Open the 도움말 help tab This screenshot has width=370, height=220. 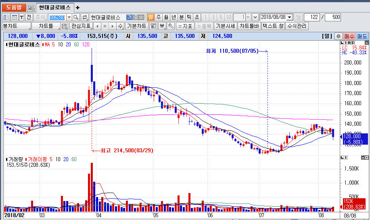13,7
